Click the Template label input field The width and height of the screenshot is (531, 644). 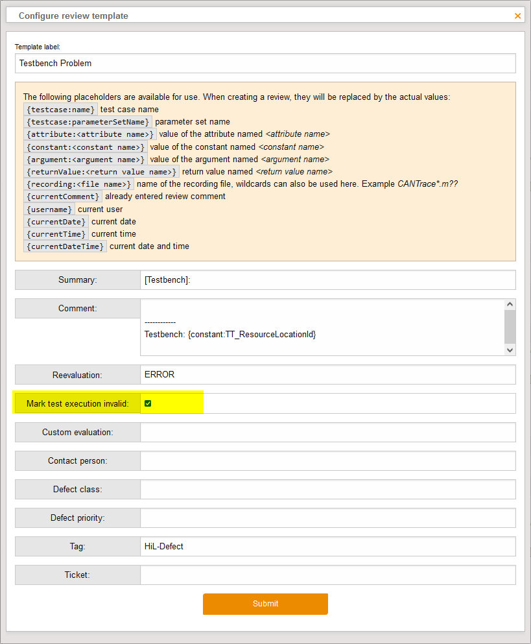click(x=265, y=64)
